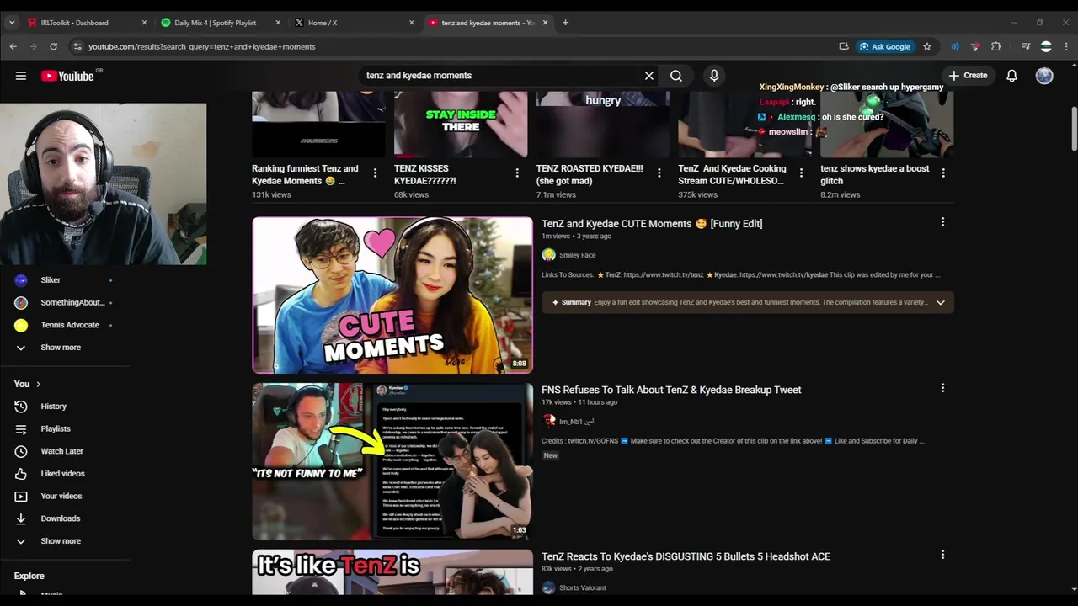The width and height of the screenshot is (1078, 606).
Task: Open options for Cooking Stream short
Action: (802, 173)
